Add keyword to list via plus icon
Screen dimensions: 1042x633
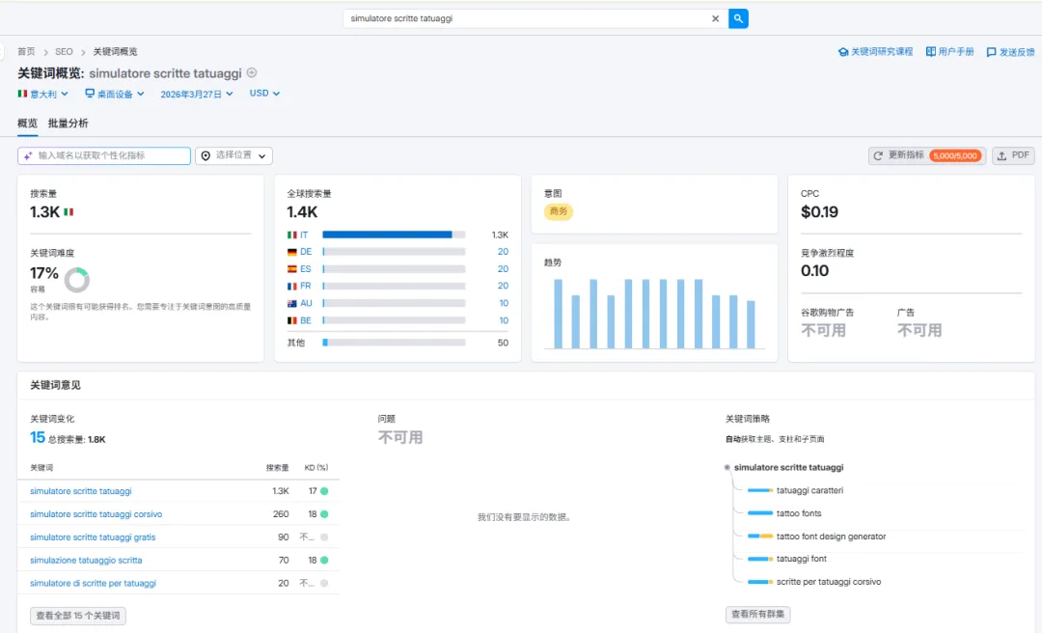(252, 72)
